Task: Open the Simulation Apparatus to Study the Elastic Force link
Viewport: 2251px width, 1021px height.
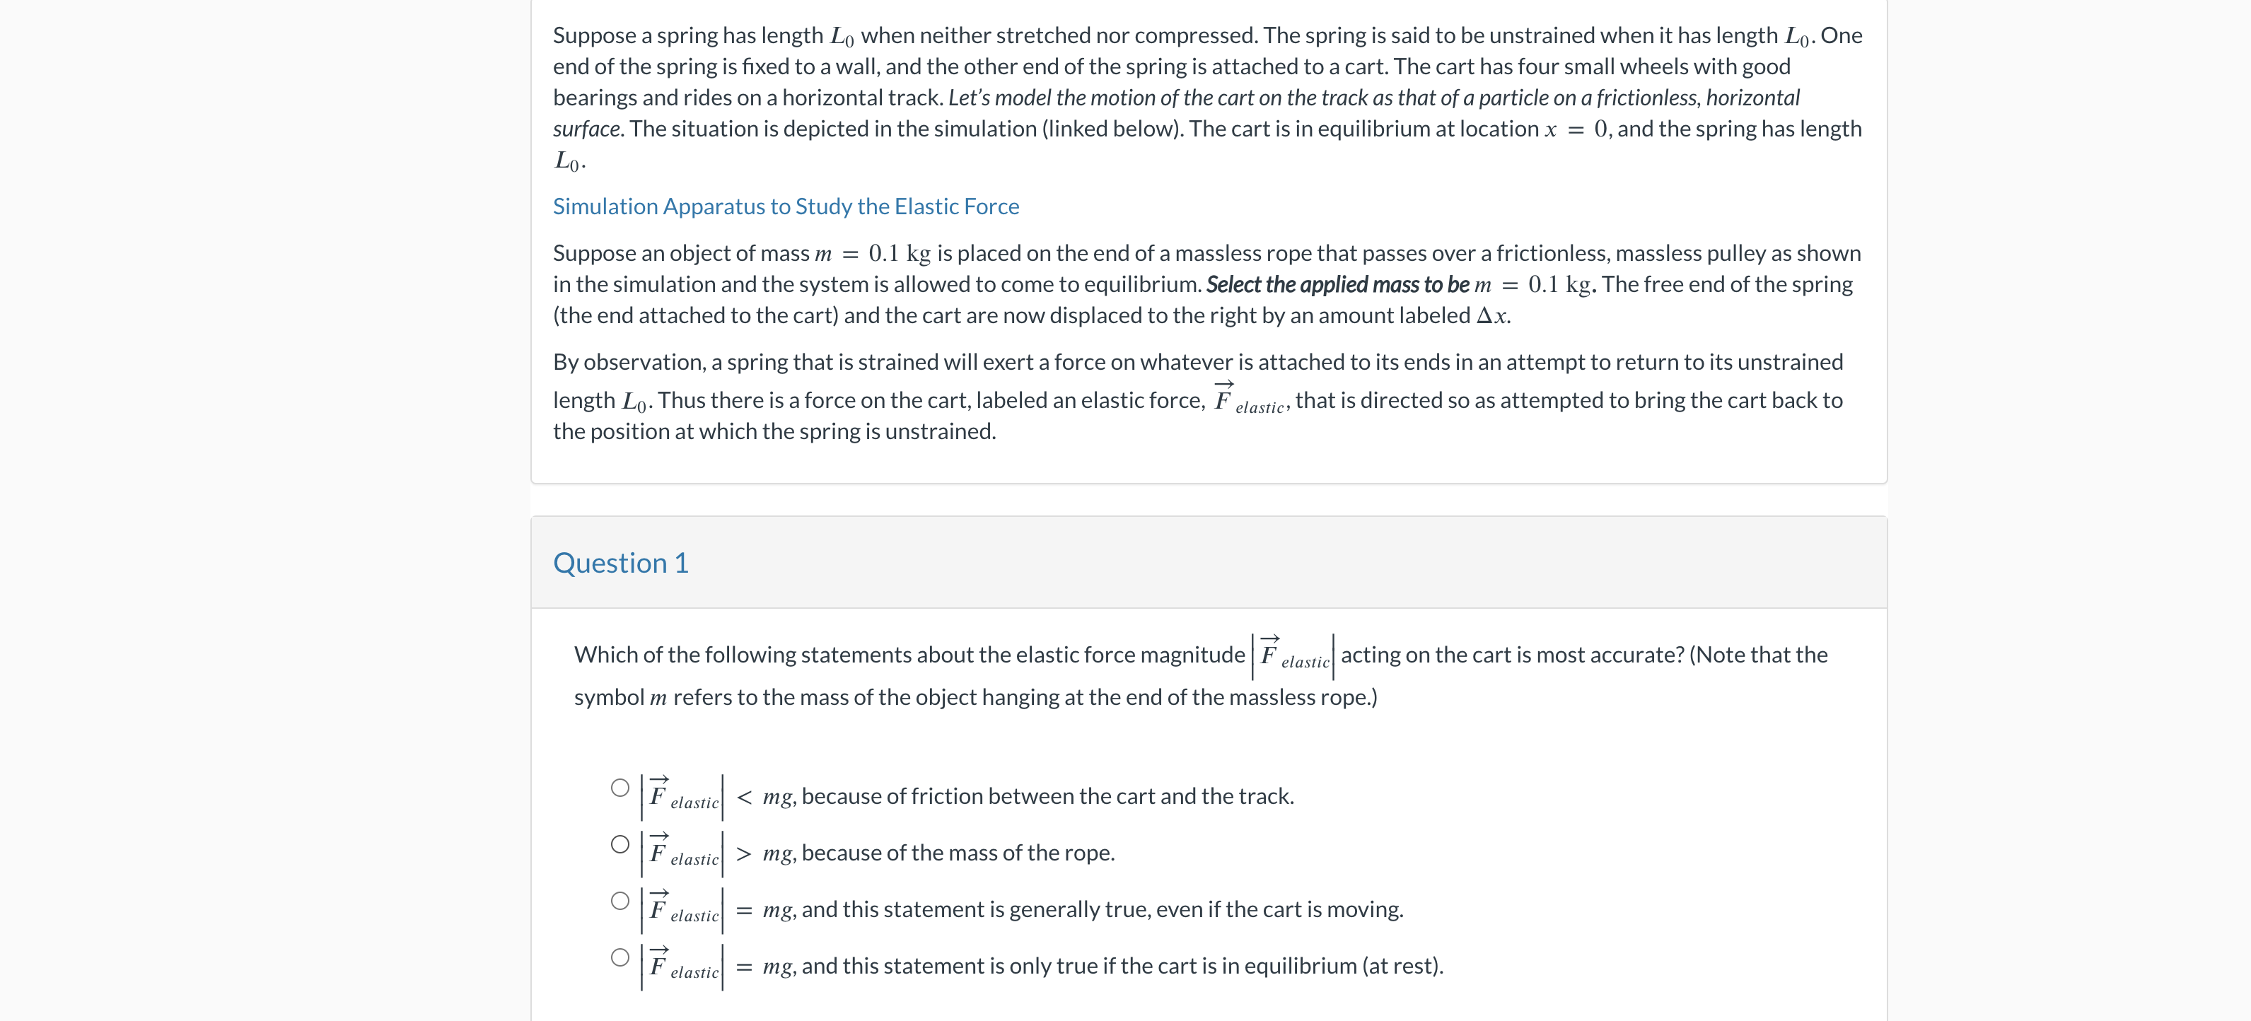Action: [785, 206]
